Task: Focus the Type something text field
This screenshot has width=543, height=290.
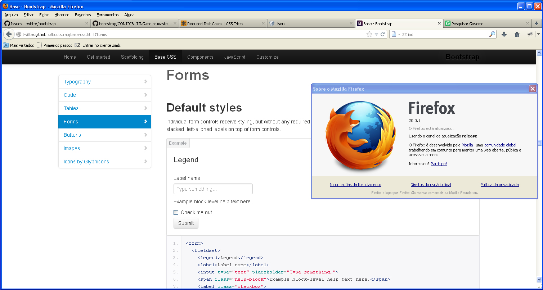Action: 213,189
